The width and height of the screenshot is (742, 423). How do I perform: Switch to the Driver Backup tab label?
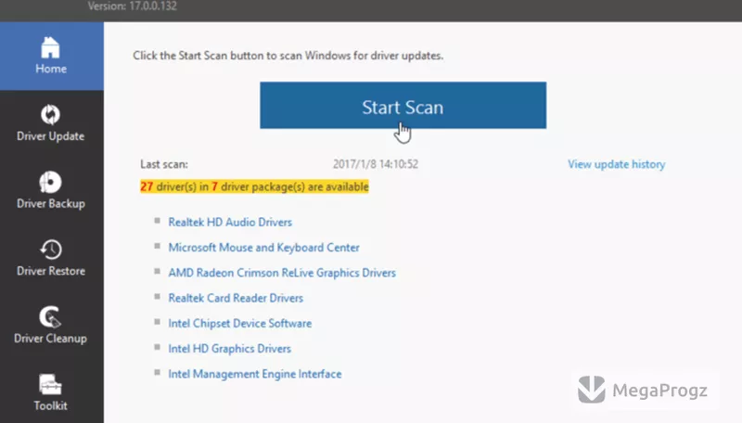51,204
